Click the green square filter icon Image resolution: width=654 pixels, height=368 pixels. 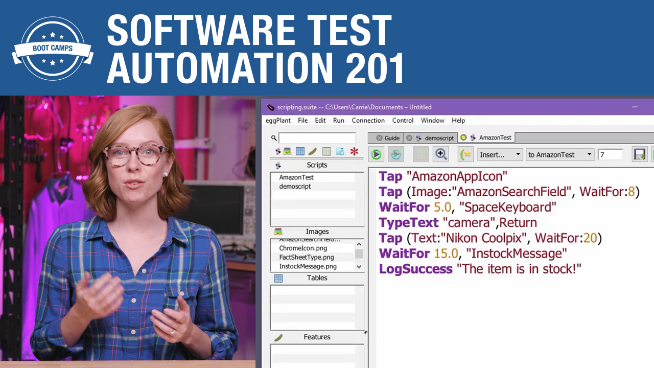coord(326,151)
